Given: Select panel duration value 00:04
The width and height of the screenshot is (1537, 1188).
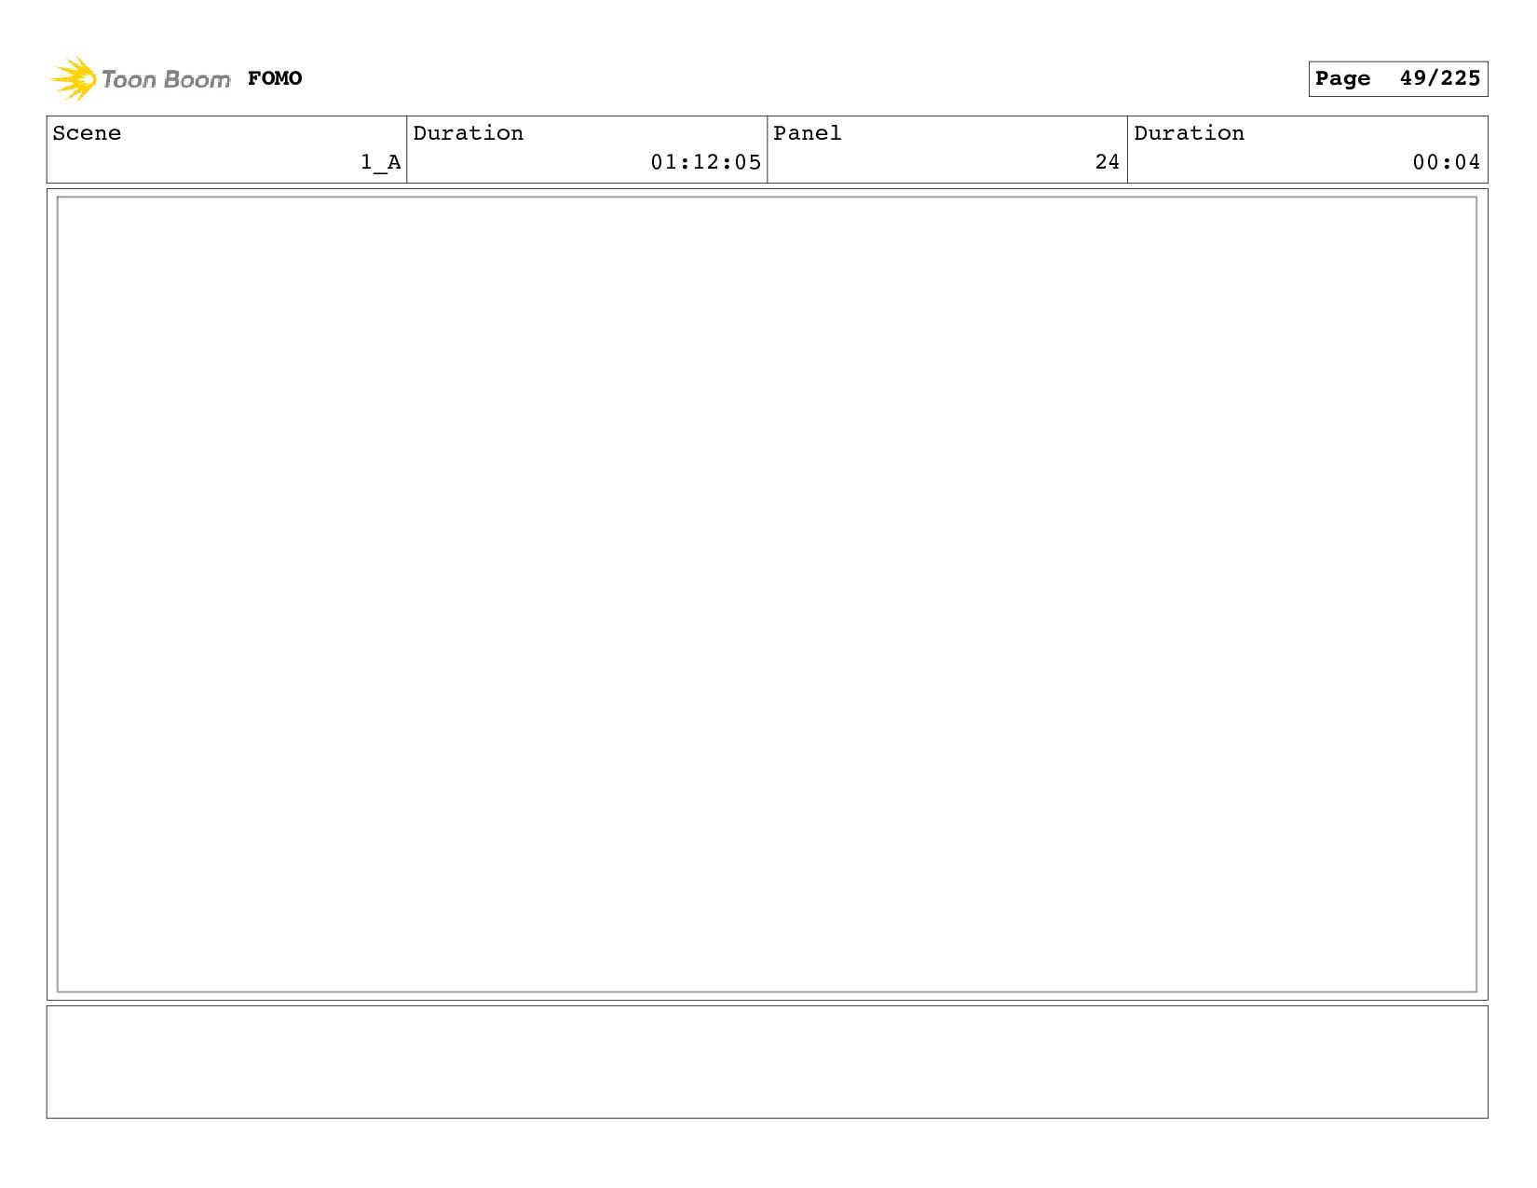Looking at the screenshot, I should click(x=1447, y=162).
